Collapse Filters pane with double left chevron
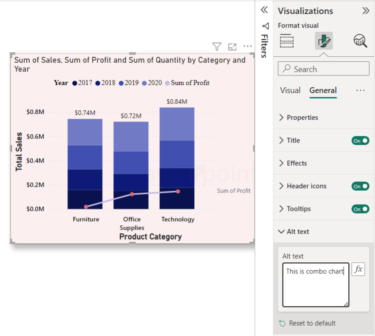This screenshot has width=375, height=336. (264, 10)
